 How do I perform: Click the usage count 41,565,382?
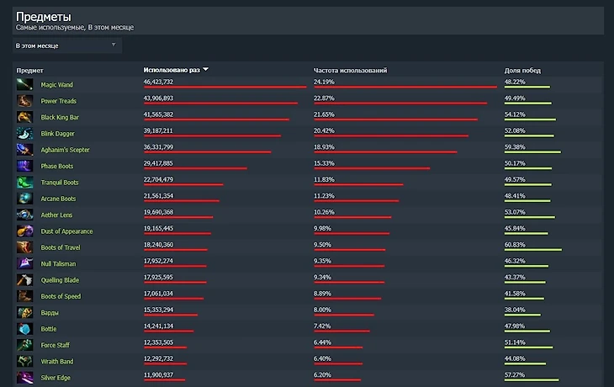pos(158,114)
